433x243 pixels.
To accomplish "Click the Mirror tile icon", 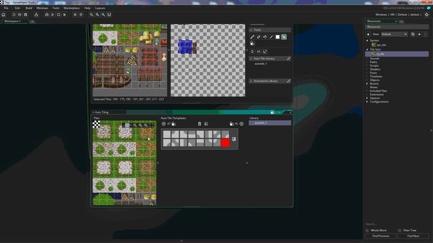I will point(252,51).
